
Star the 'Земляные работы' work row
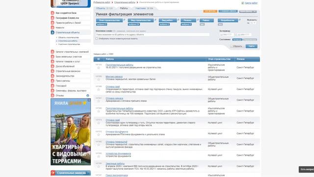(x=99, y=166)
